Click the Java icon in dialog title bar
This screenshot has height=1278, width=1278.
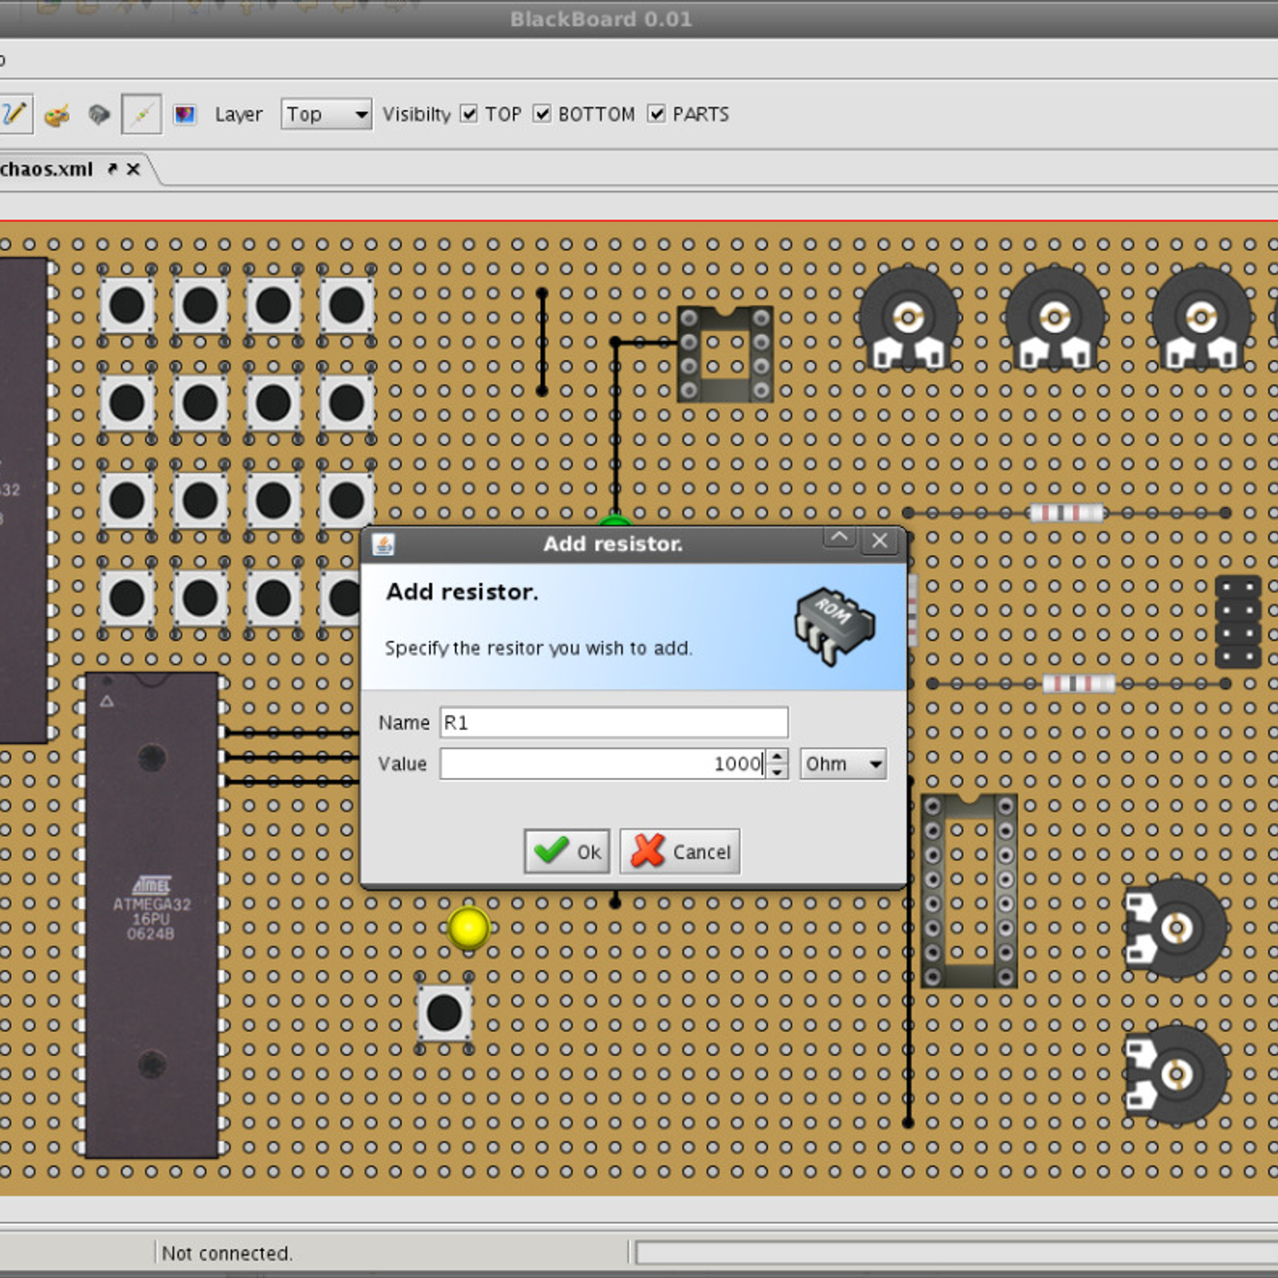(383, 544)
